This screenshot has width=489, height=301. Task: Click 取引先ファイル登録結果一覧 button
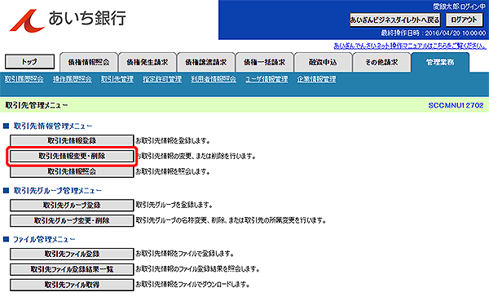tap(72, 269)
